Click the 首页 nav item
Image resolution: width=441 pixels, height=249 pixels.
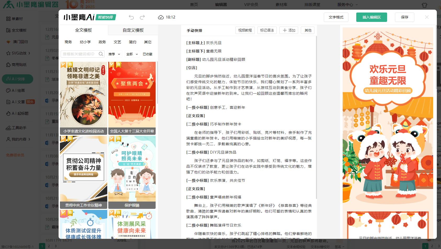click(x=194, y=5)
